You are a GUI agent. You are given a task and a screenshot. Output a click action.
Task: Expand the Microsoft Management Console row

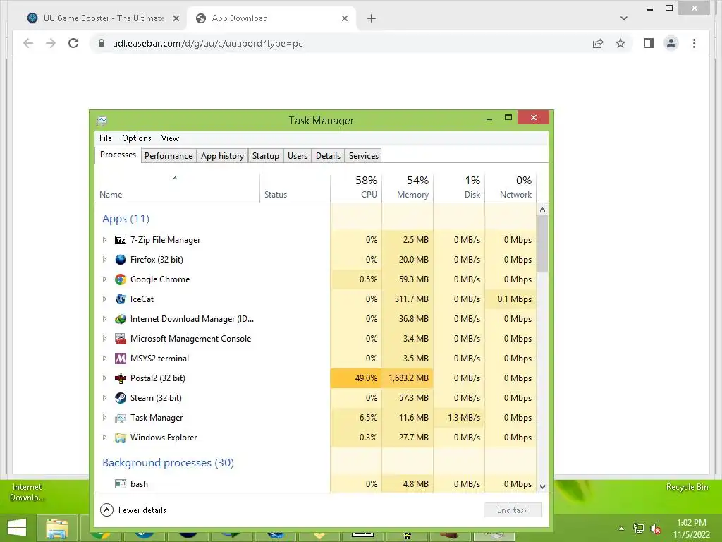[x=104, y=339]
